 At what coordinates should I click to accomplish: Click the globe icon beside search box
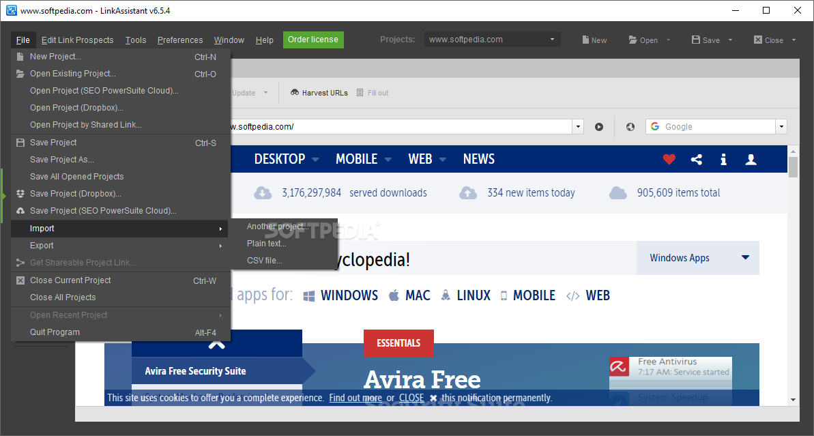coord(630,127)
